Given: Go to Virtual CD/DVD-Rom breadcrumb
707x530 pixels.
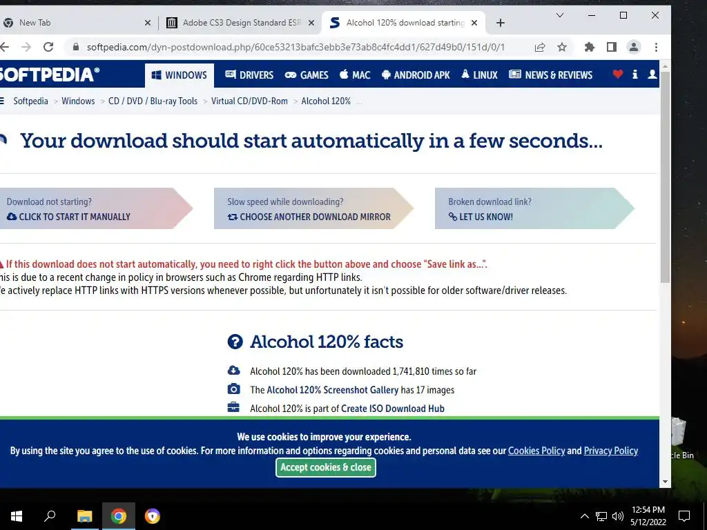Looking at the screenshot, I should [249, 101].
